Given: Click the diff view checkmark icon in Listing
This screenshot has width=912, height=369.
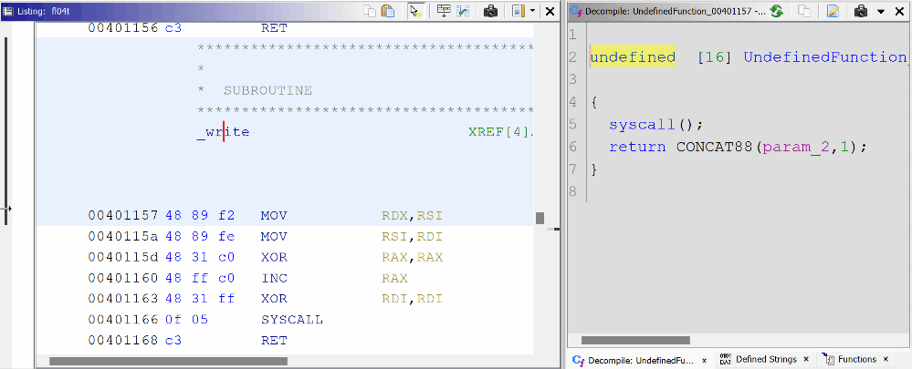Looking at the screenshot, I should pos(463,10).
